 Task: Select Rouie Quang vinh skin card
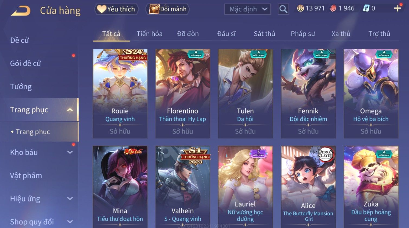click(x=120, y=94)
